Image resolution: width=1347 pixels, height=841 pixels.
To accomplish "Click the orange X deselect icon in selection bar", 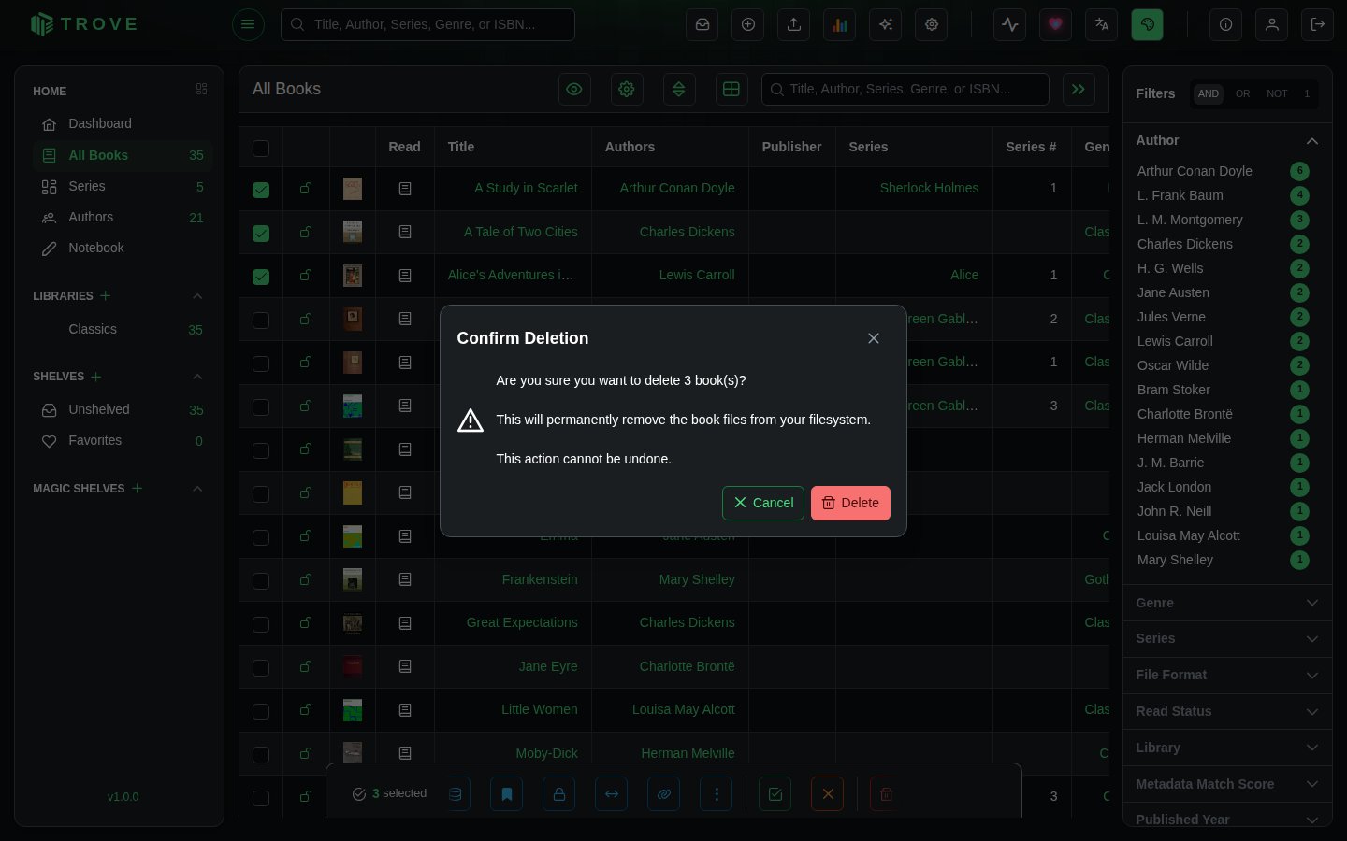I will pos(828,794).
